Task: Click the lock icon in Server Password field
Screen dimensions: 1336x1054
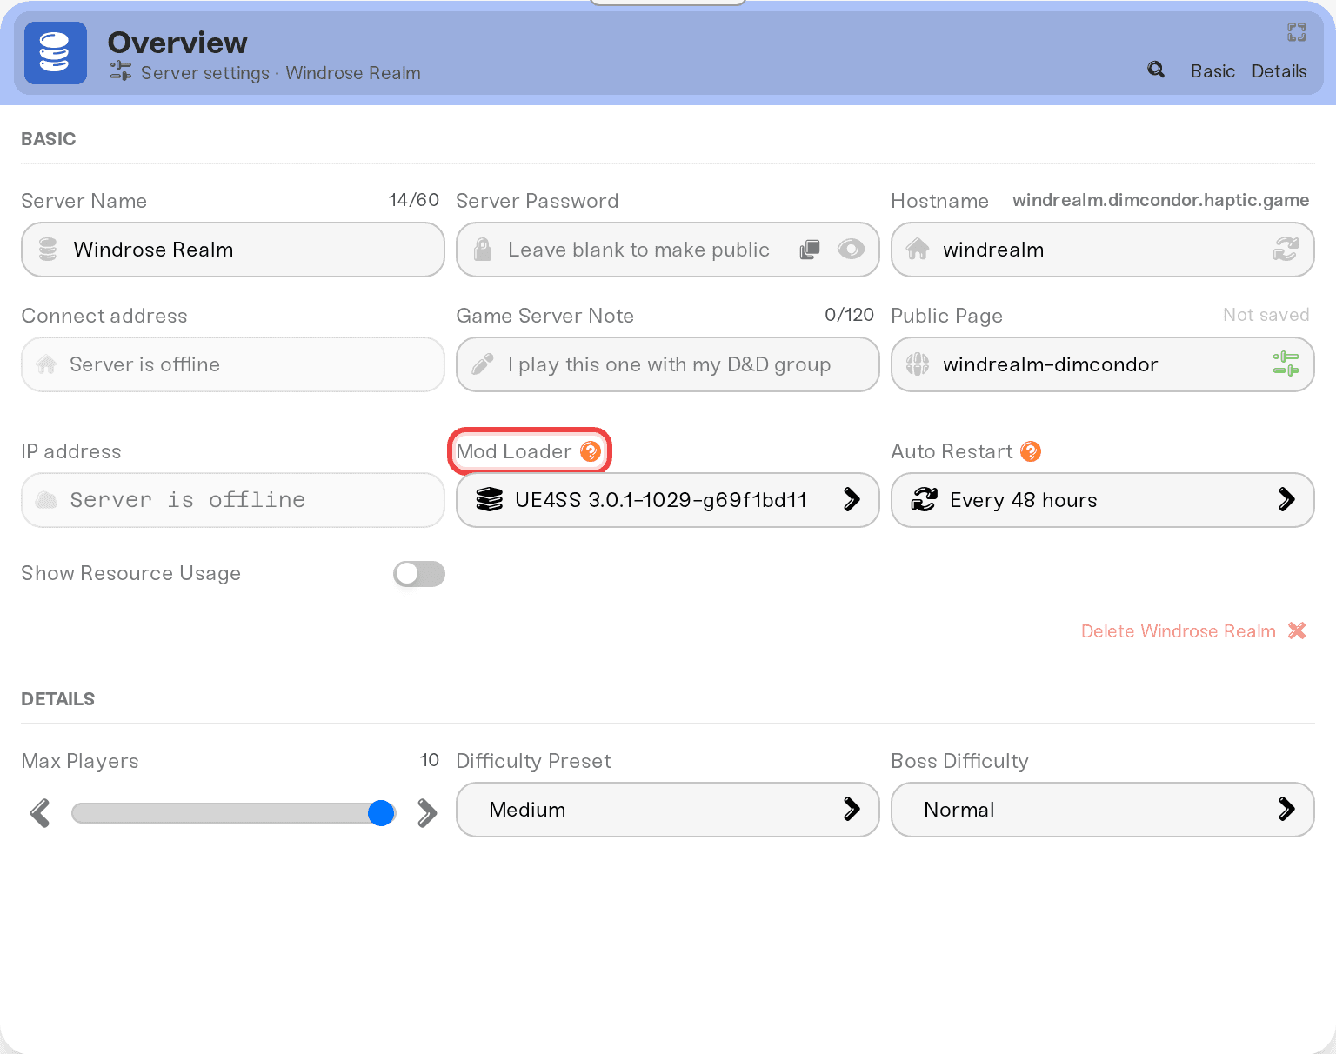Action: 483,250
